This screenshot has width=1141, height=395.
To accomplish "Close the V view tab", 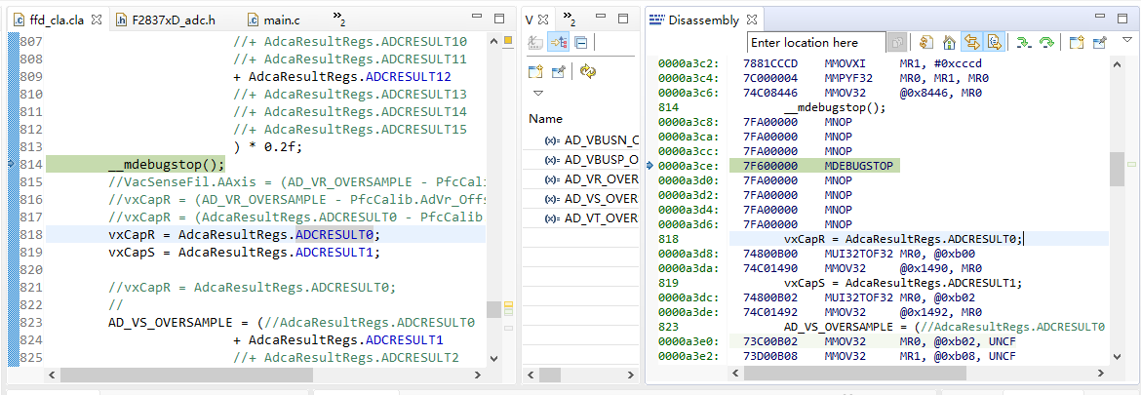I will click(543, 20).
